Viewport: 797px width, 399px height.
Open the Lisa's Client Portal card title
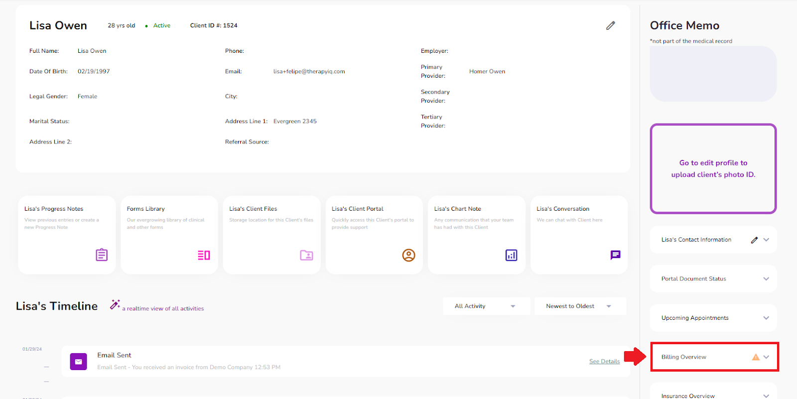point(358,209)
